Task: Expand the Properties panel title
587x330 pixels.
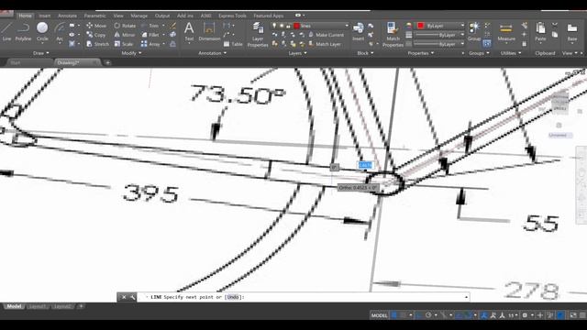Action: point(421,53)
